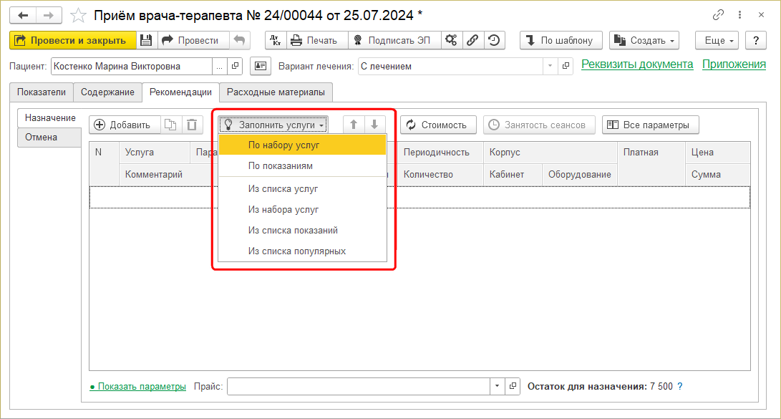
Task: Click the paperclip attachments icon in toolbar
Action: pyautogui.click(x=472, y=40)
